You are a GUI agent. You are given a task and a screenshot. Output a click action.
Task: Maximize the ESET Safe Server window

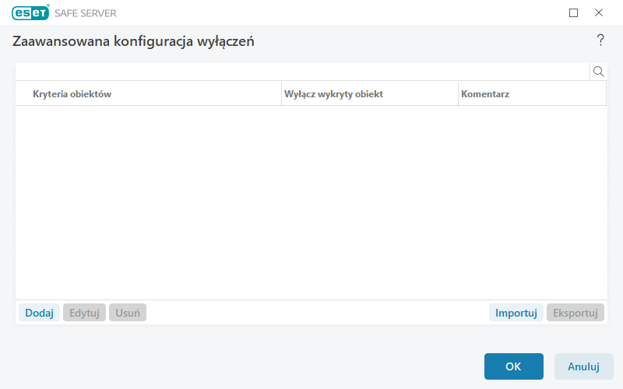click(x=573, y=12)
